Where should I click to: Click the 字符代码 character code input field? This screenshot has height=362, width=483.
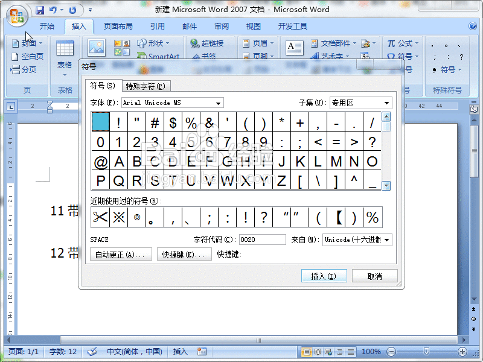click(x=262, y=239)
